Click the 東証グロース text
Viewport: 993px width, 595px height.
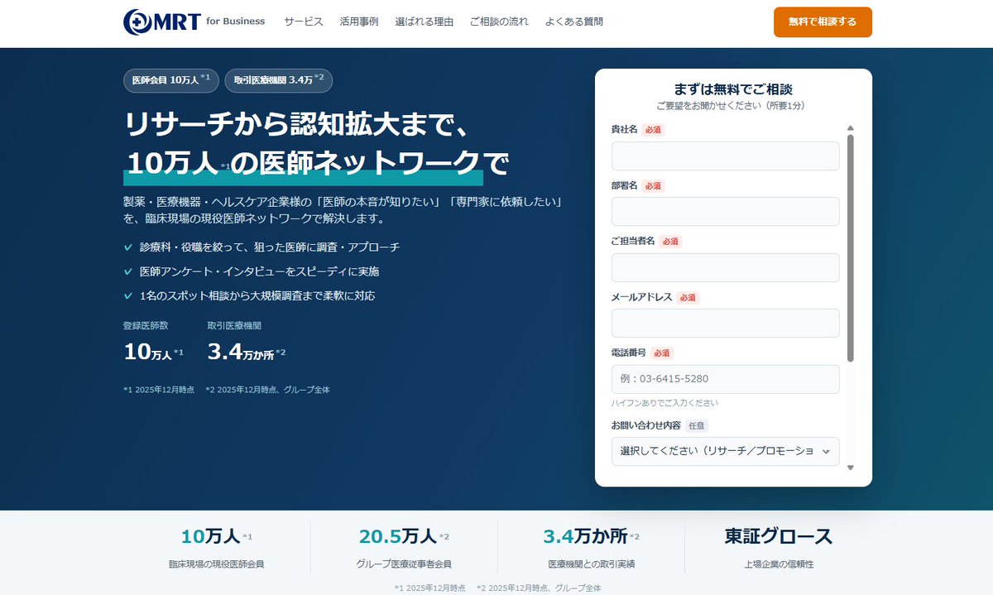[x=778, y=536]
